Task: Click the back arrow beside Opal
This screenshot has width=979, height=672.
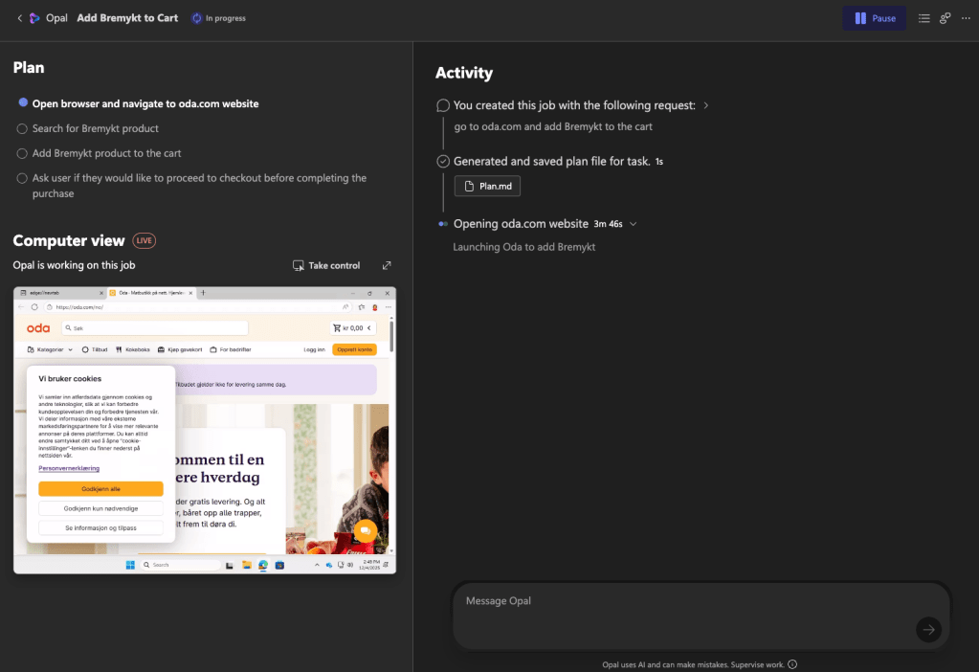Action: point(19,18)
